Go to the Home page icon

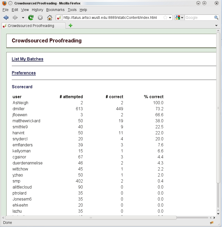[49, 18]
